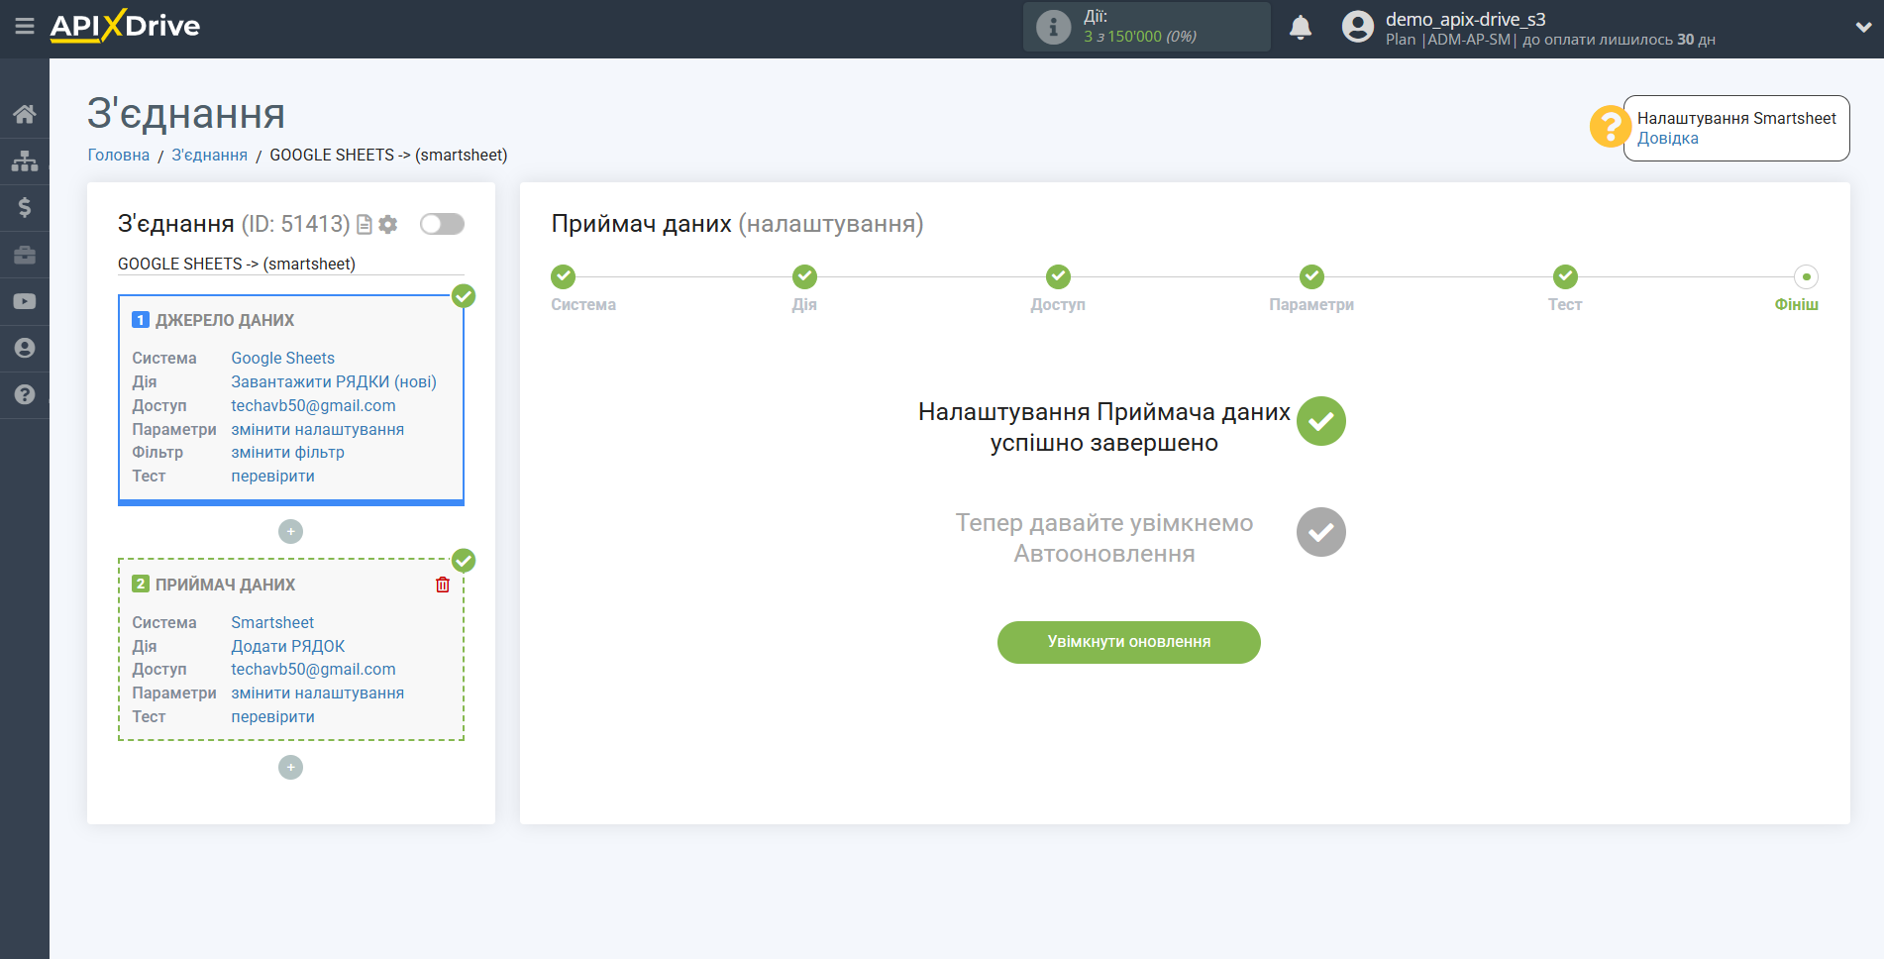The height and width of the screenshot is (959, 1884).
Task: Open Google Sheets system link
Action: tap(282, 358)
